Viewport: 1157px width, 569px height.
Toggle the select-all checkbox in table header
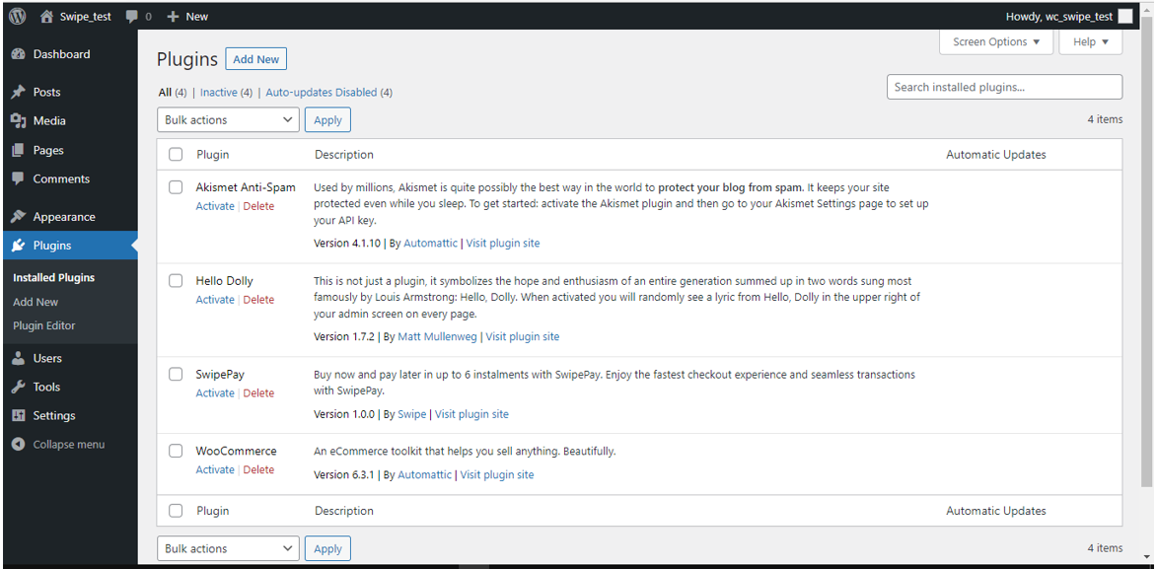pos(176,154)
